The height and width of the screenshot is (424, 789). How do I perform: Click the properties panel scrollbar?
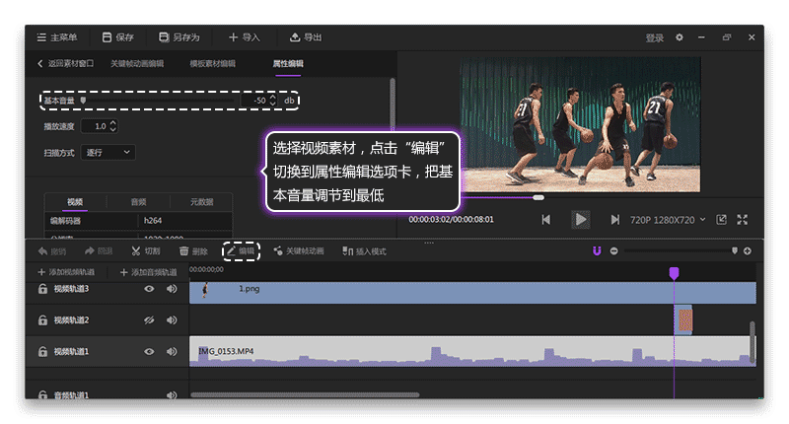tap(393, 105)
